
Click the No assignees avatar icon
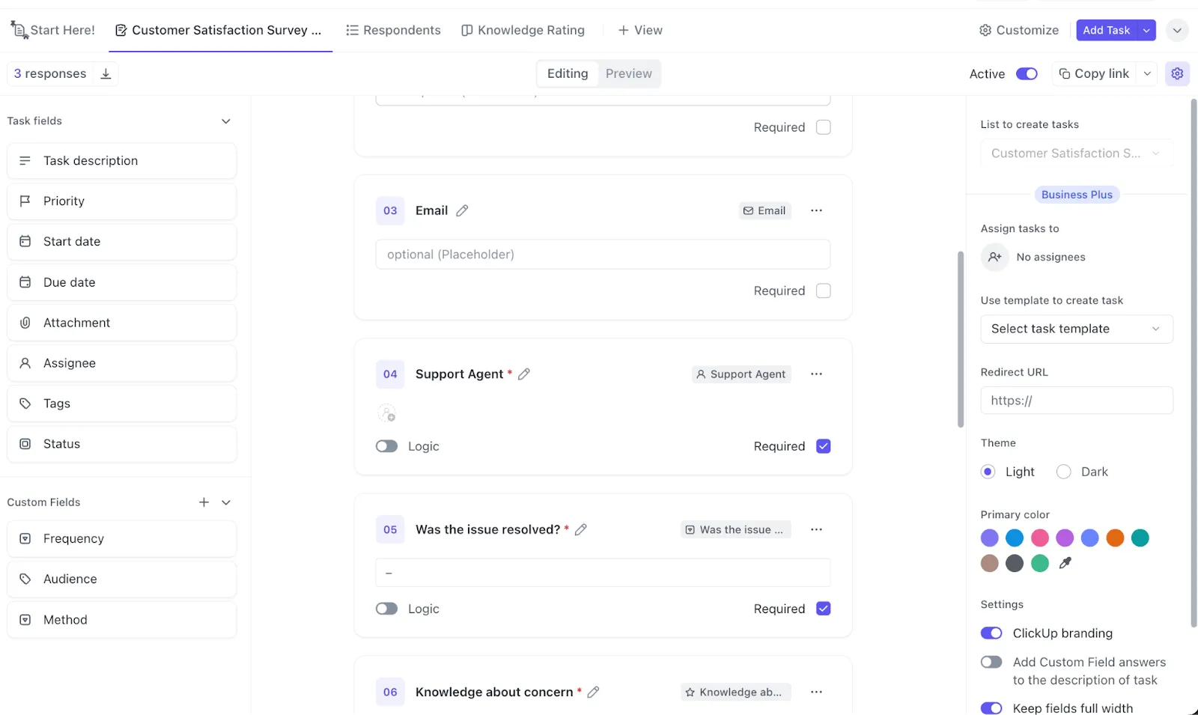pyautogui.click(x=994, y=257)
